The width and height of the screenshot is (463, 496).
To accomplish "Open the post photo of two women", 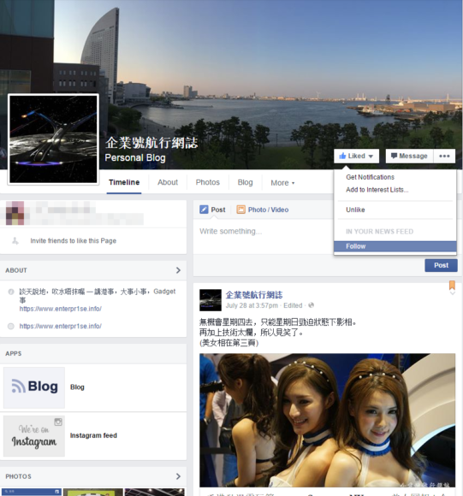I will (327, 421).
